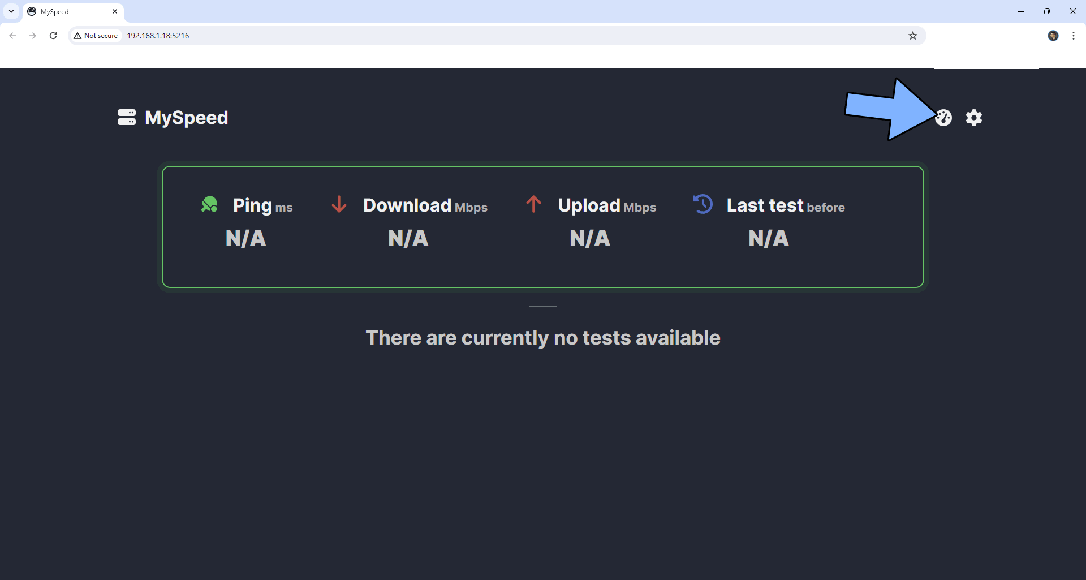
Task: Click the N/A value under Upload
Action: (590, 238)
